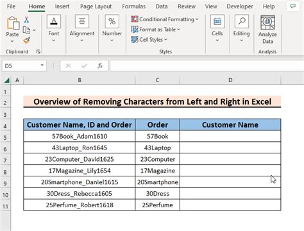Viewport: 304px width, 231px height.
Task: Click the Select All corner triangle
Action: pyautogui.click(x=7, y=80)
